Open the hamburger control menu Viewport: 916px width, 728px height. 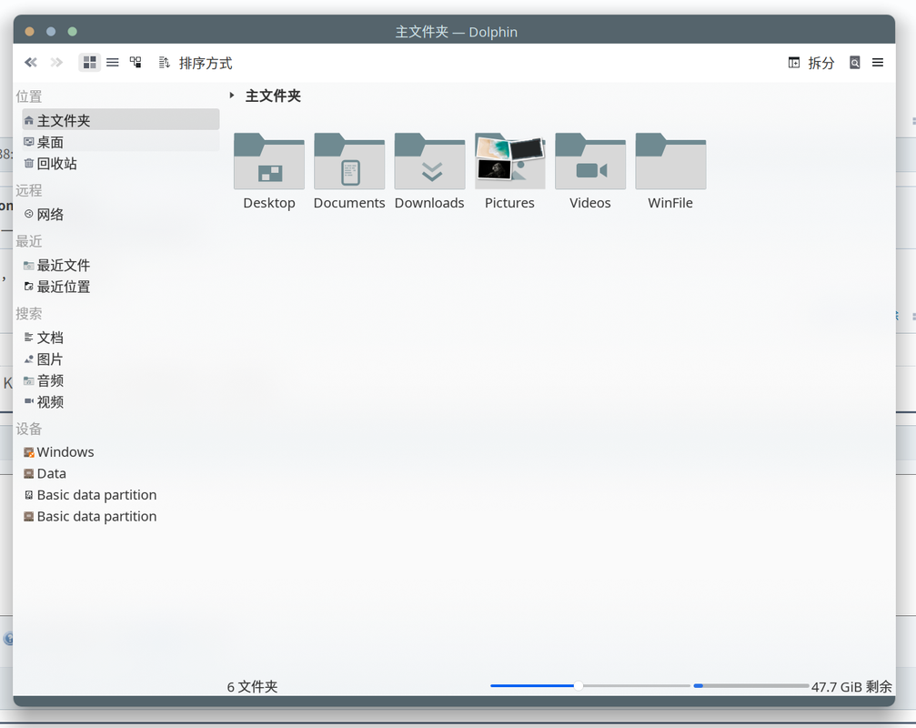(878, 63)
